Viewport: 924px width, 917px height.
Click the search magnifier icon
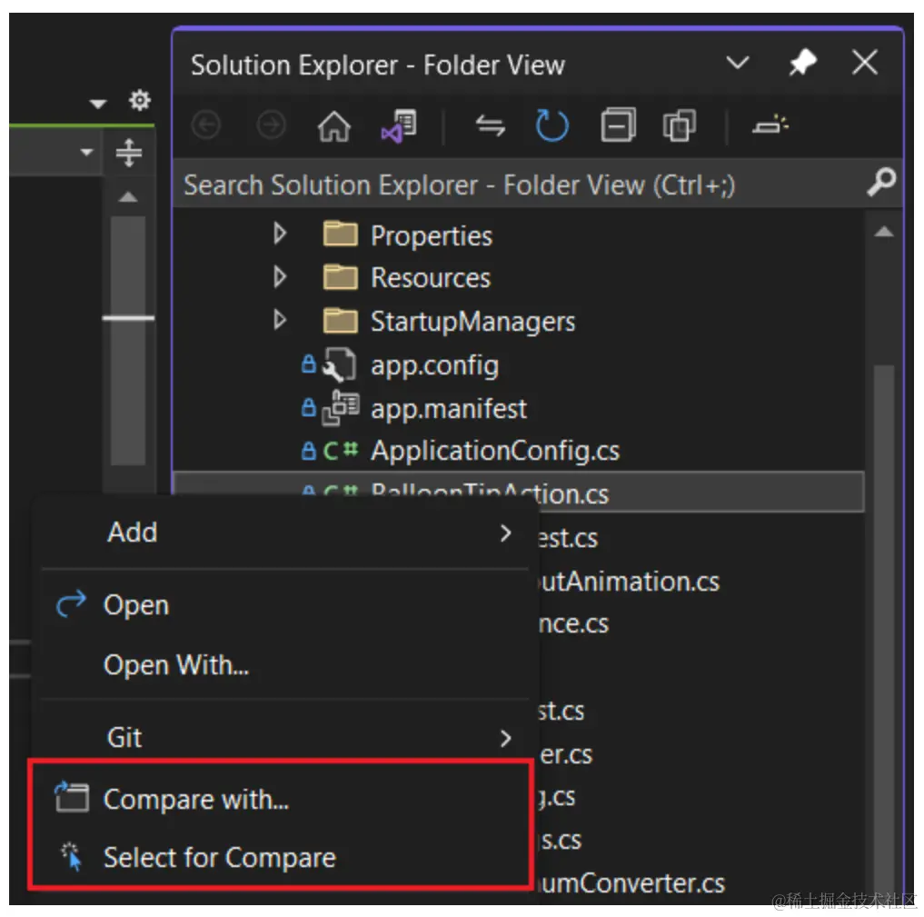point(881,182)
